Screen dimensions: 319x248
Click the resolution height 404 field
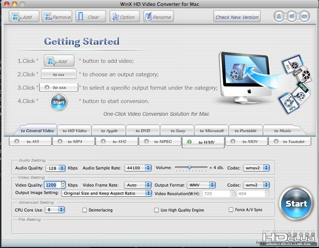251,194
